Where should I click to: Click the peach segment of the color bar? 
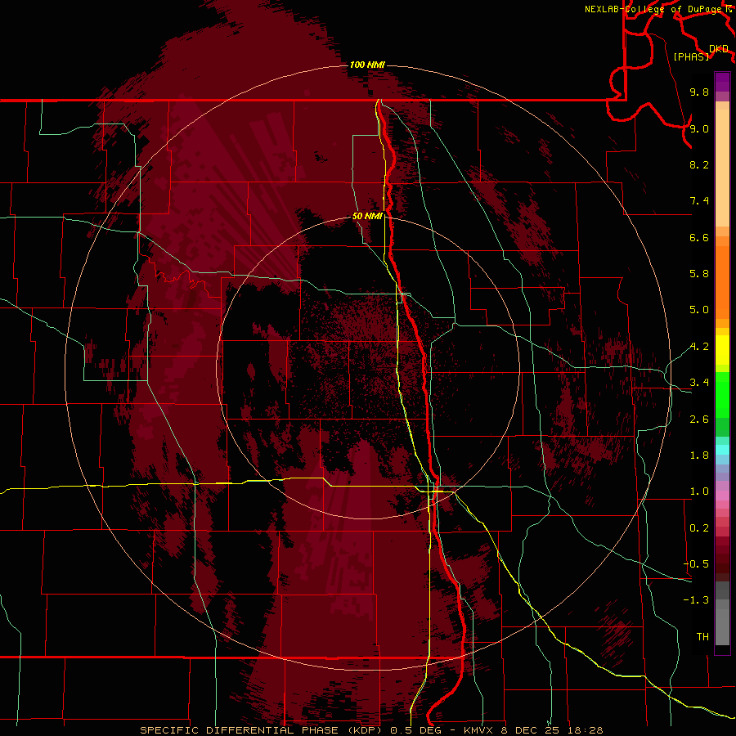[x=722, y=169]
